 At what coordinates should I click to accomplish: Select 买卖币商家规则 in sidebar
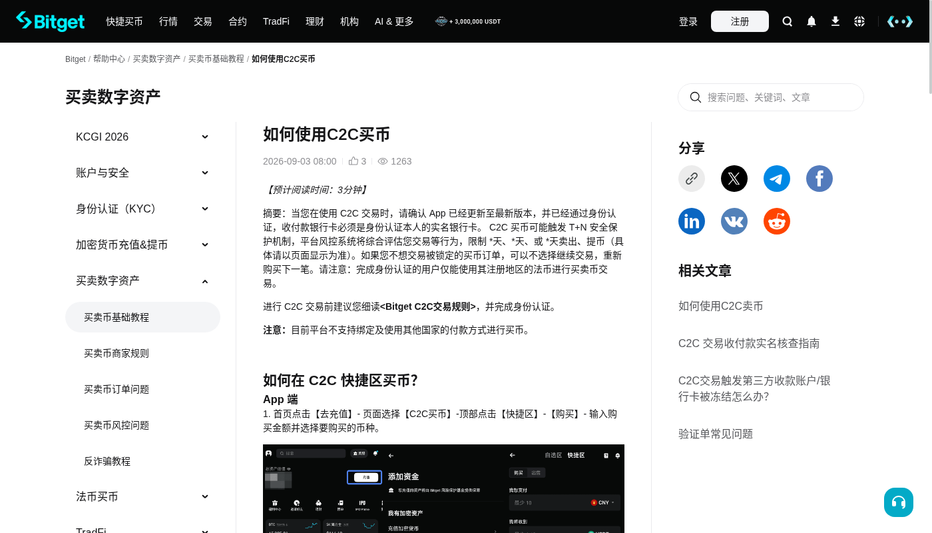point(142,353)
